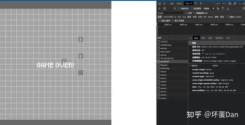The height and width of the screenshot is (125, 245).
Task: Filter requests by 字体 type
Action: [195, 17]
